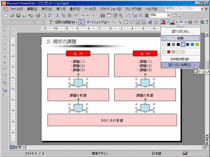This screenshot has width=210, height=157.
Task: Open the Dash Style icon
Action: coord(196,22)
